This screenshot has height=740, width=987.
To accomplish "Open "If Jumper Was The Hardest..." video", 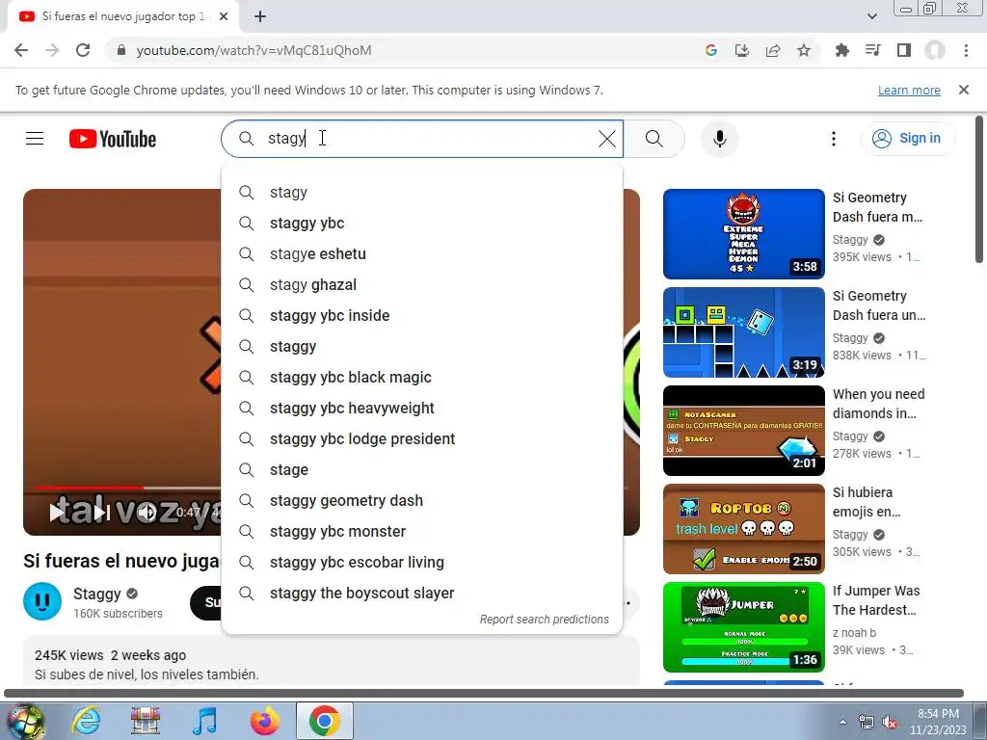I will pyautogui.click(x=876, y=600).
